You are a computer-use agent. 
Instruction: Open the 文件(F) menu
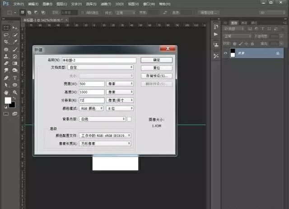pyautogui.click(x=18, y=4)
